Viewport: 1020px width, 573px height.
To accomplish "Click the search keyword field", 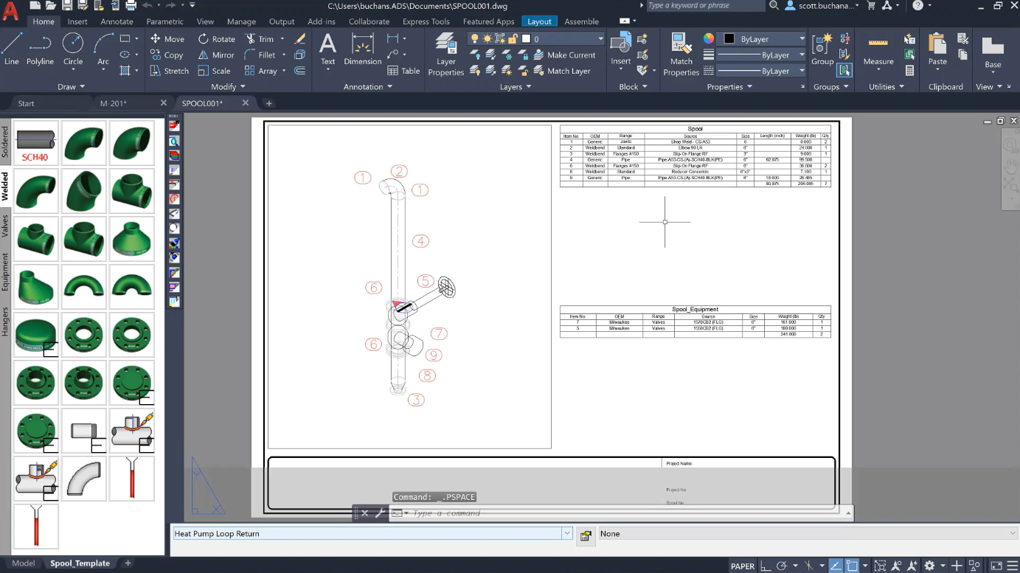I will [x=704, y=5].
